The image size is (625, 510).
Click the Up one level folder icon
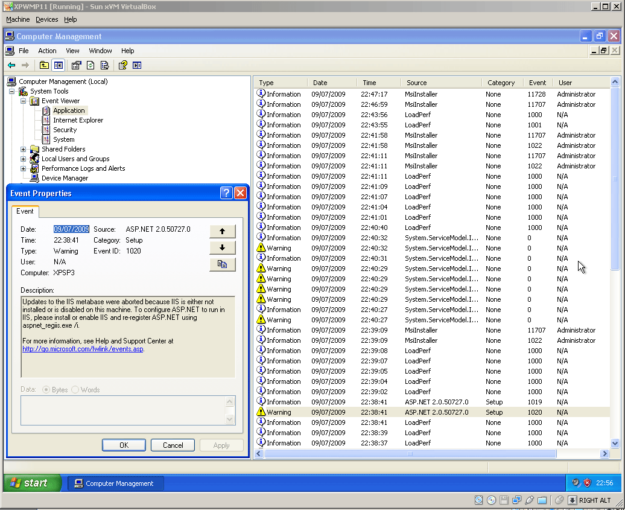(44, 65)
